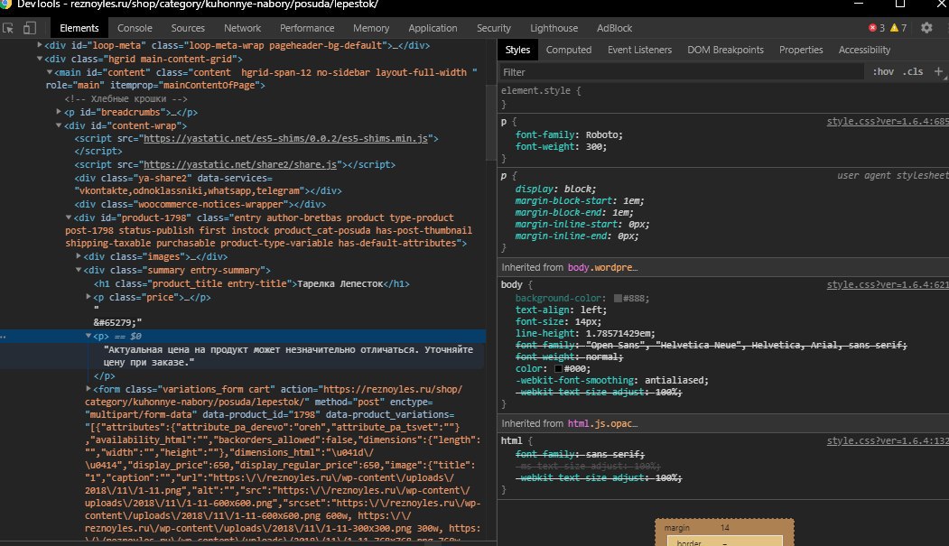Add a new style rule with plus icon
The image size is (949, 546).
coord(939,71)
